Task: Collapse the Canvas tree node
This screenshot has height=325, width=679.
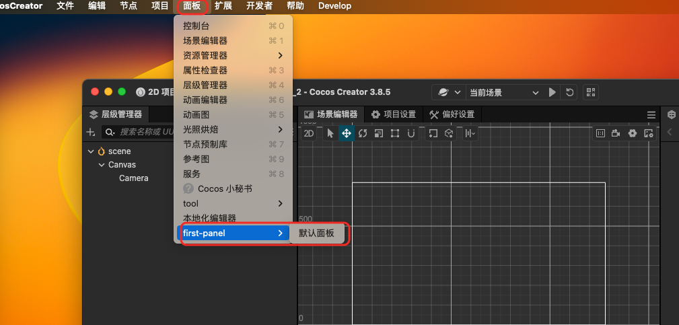Action: pos(102,165)
